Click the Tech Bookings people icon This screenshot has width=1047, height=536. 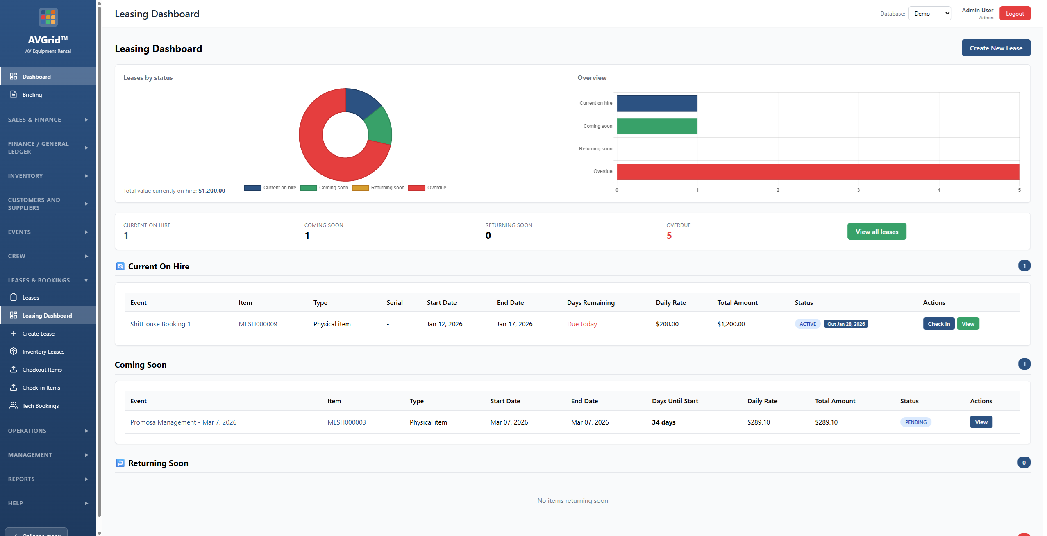14,405
